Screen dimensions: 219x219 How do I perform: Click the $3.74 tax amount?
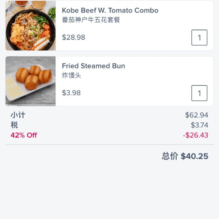click(199, 125)
